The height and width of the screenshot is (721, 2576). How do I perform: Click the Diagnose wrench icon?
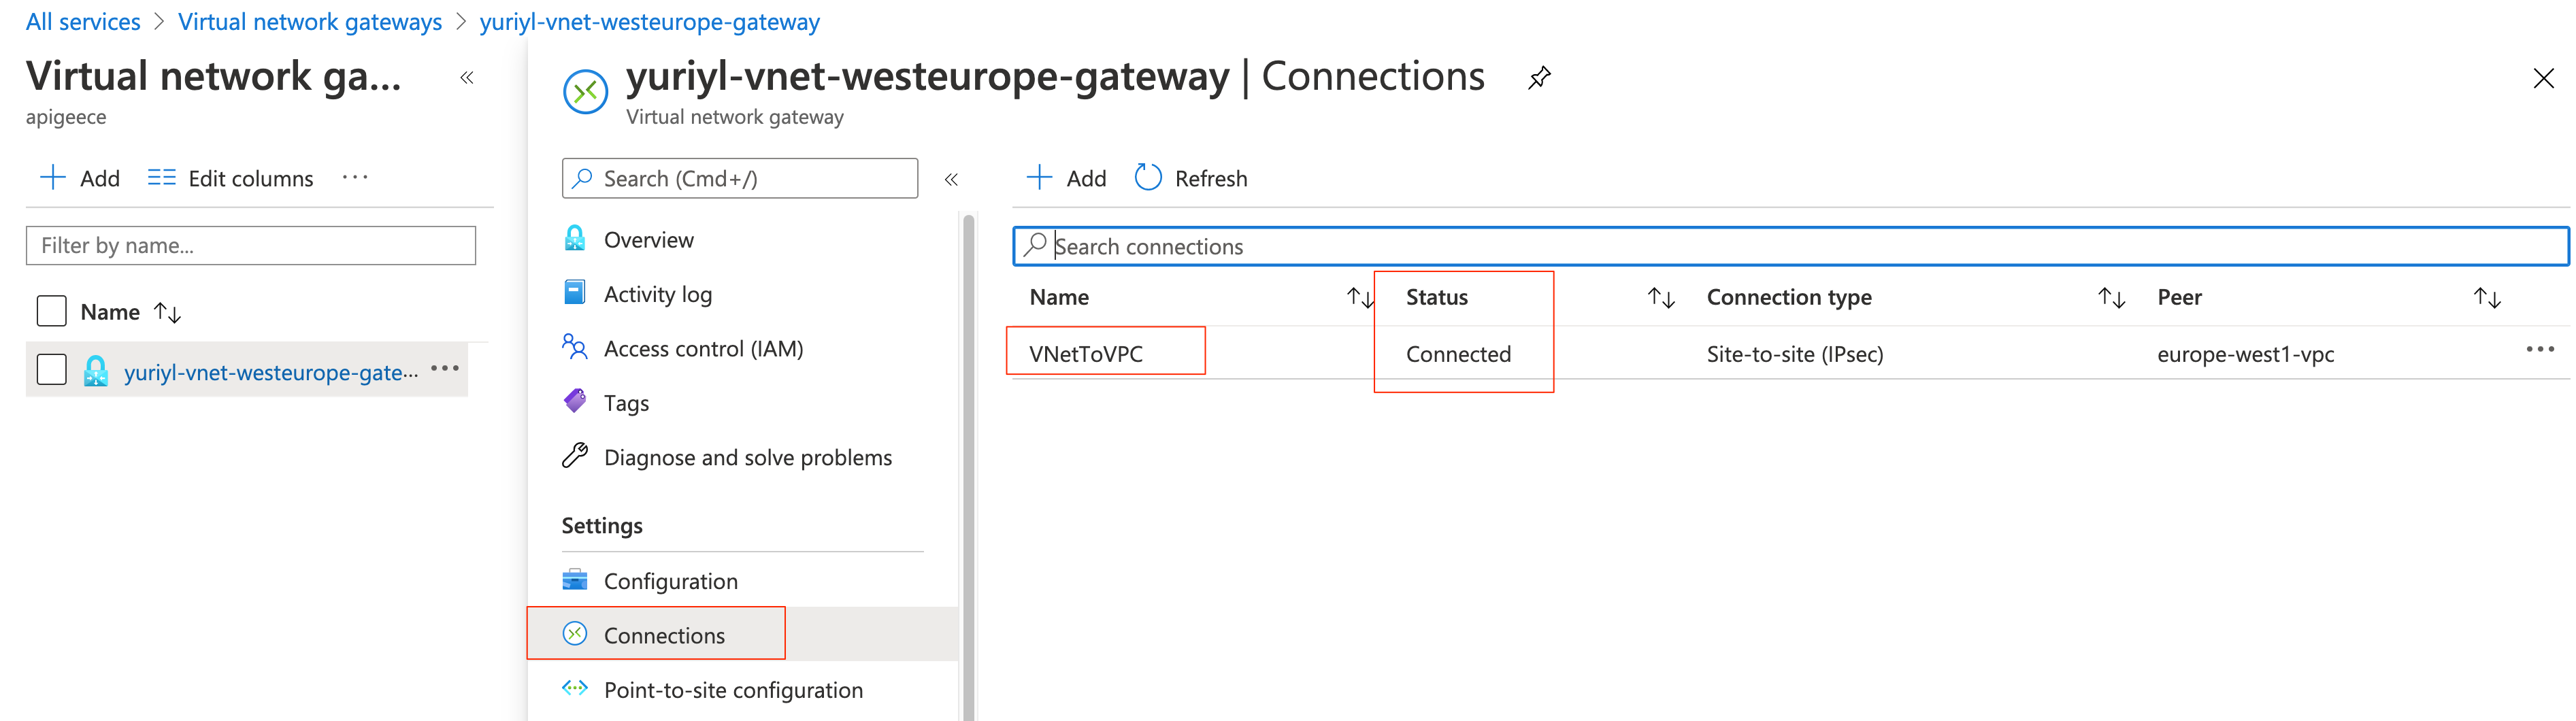(x=575, y=455)
